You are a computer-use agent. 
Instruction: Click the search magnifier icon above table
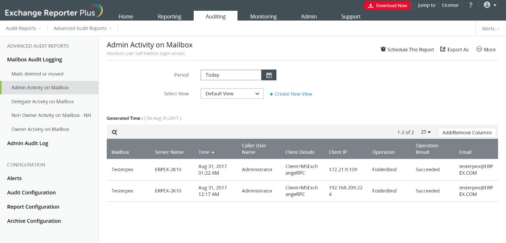tap(114, 133)
